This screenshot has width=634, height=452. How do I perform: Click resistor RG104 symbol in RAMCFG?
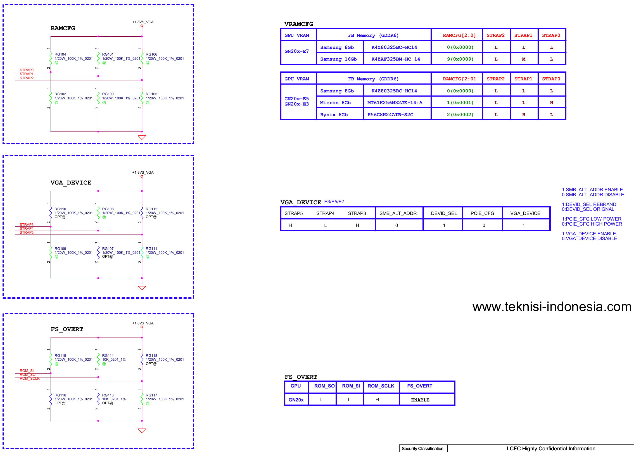click(51, 58)
